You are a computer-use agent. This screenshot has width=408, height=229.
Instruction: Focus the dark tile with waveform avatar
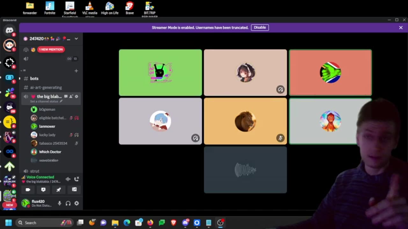pyautogui.click(x=245, y=170)
